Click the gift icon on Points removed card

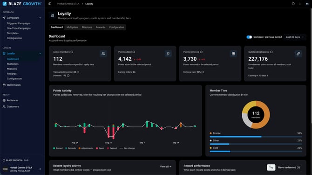(x=233, y=54)
